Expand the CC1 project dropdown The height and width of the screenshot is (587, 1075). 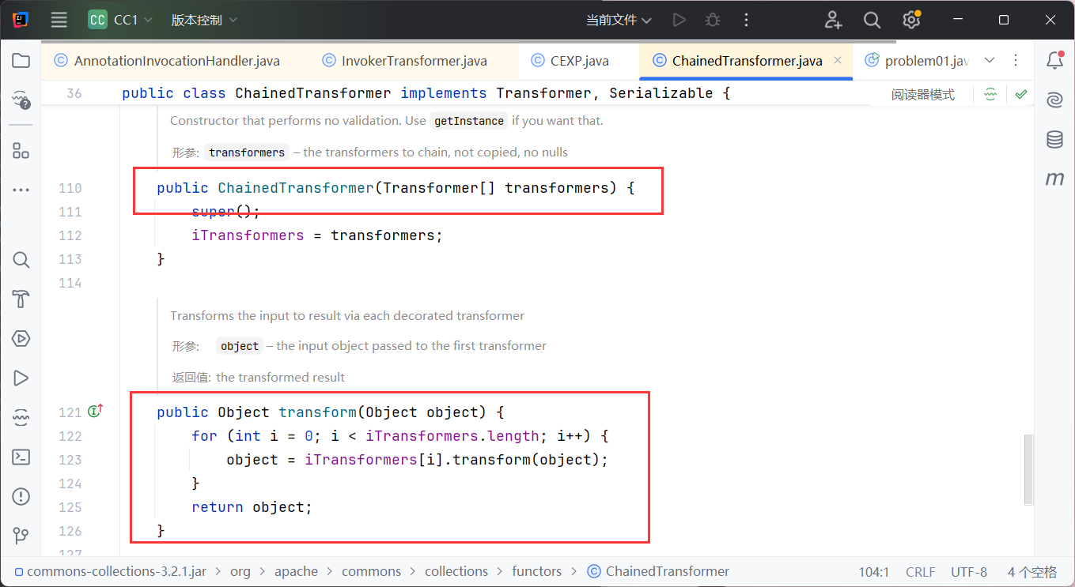[x=123, y=21]
